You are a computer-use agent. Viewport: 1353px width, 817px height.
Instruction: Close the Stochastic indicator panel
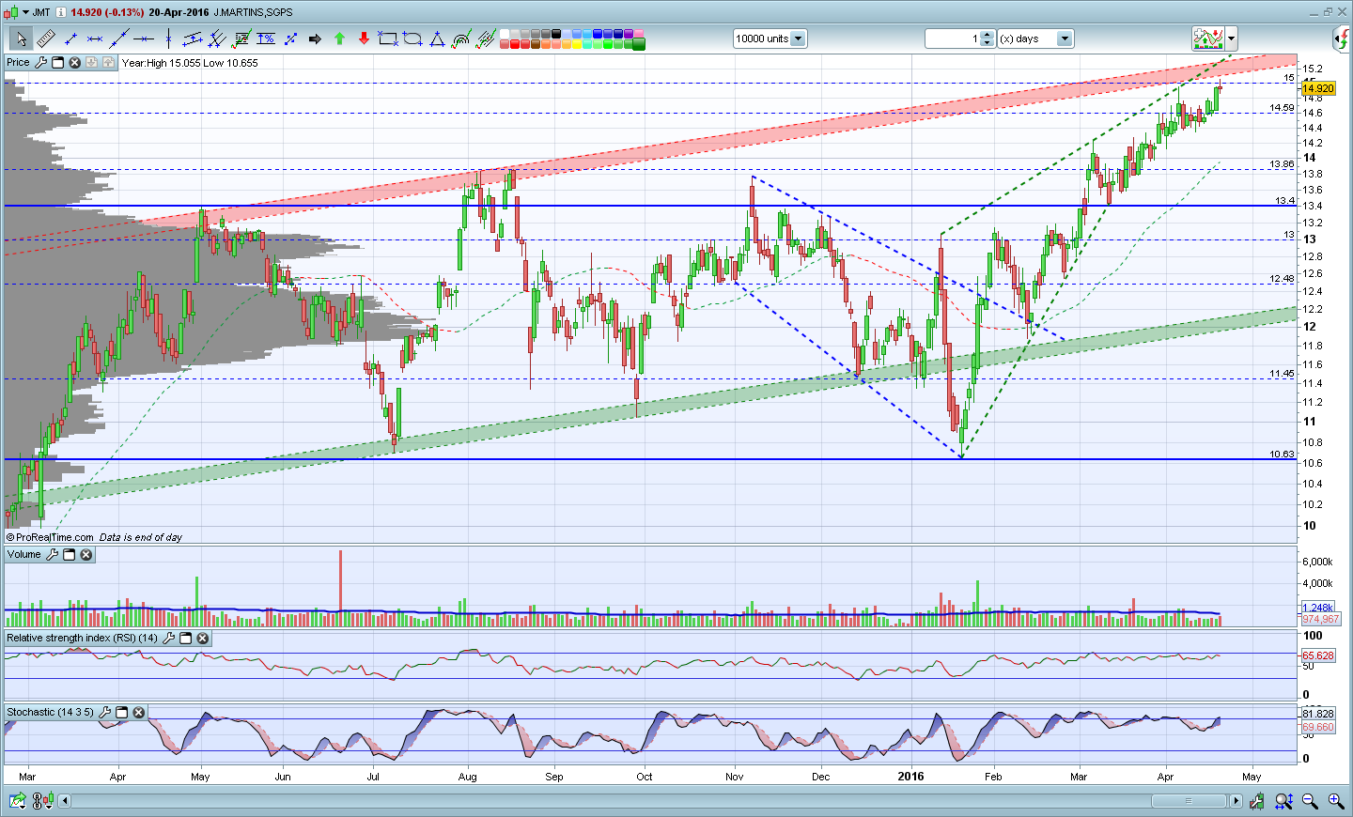coord(139,713)
